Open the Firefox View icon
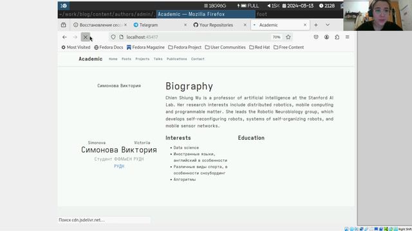 (64, 25)
